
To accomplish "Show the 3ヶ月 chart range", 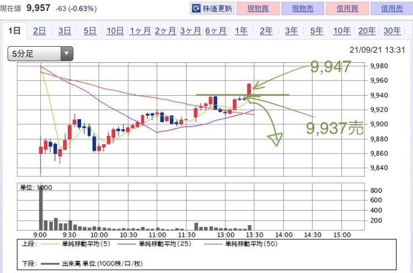I will coord(190,31).
